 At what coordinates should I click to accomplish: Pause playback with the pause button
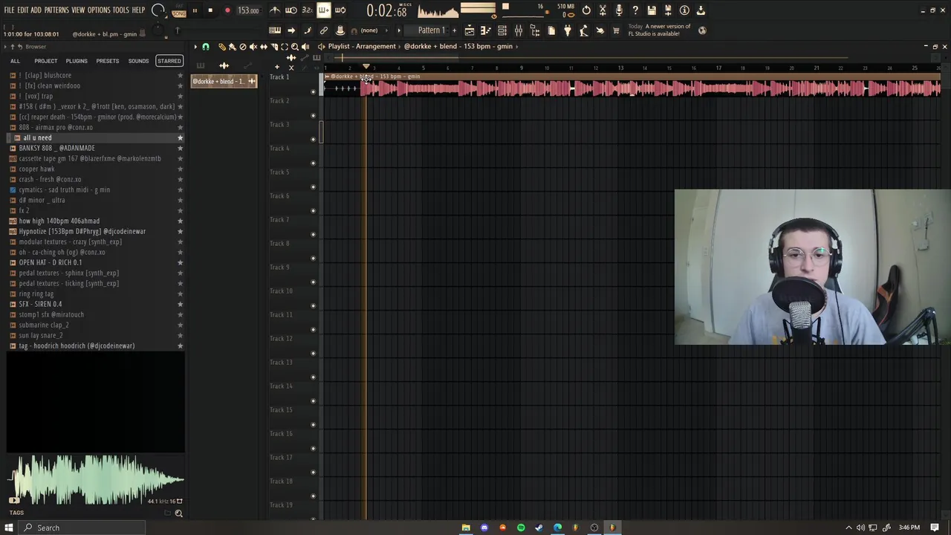click(195, 10)
